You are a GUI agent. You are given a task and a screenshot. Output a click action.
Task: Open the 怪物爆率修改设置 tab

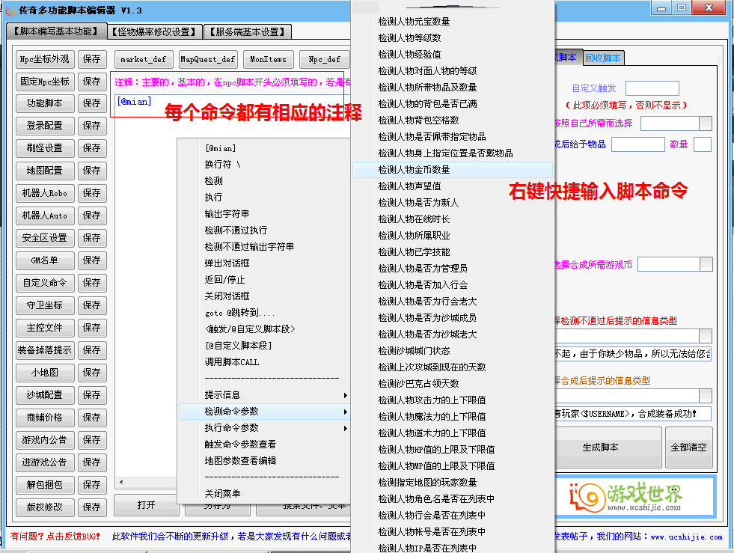coord(155,31)
